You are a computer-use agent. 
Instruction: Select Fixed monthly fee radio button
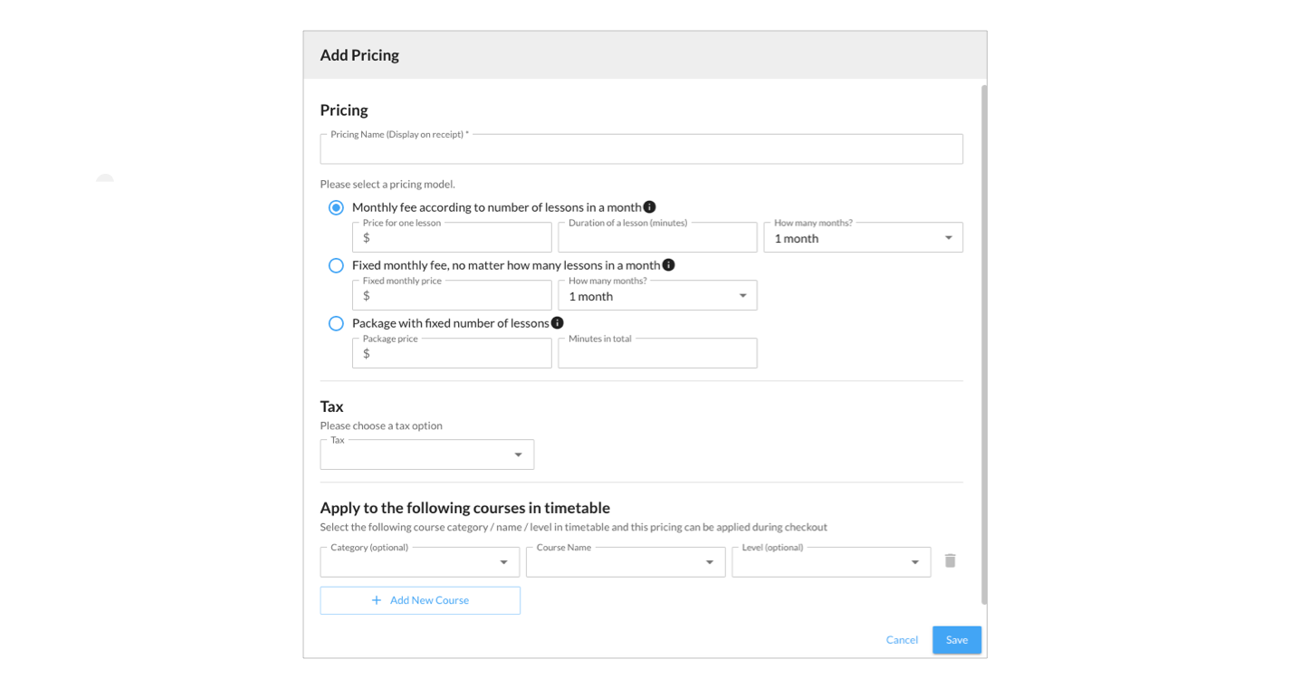coord(336,265)
